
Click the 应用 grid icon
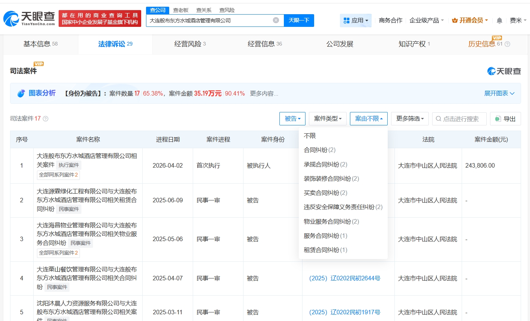346,21
